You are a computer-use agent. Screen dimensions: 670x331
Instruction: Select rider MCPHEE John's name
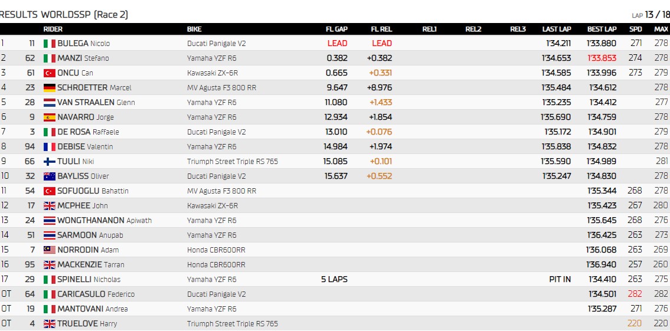point(82,205)
